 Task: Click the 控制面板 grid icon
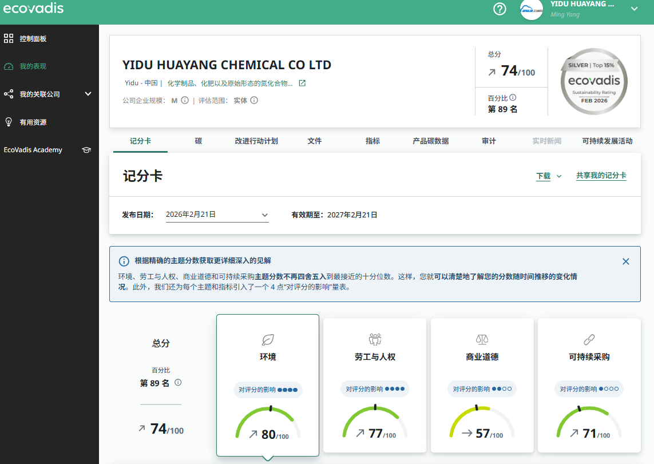pyautogui.click(x=9, y=38)
